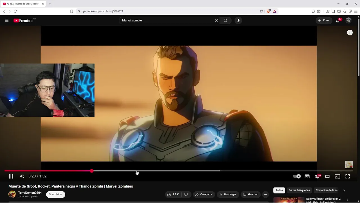The image size is (360, 203).
Task: Cast the video to a TV
Action: pyautogui.click(x=337, y=176)
